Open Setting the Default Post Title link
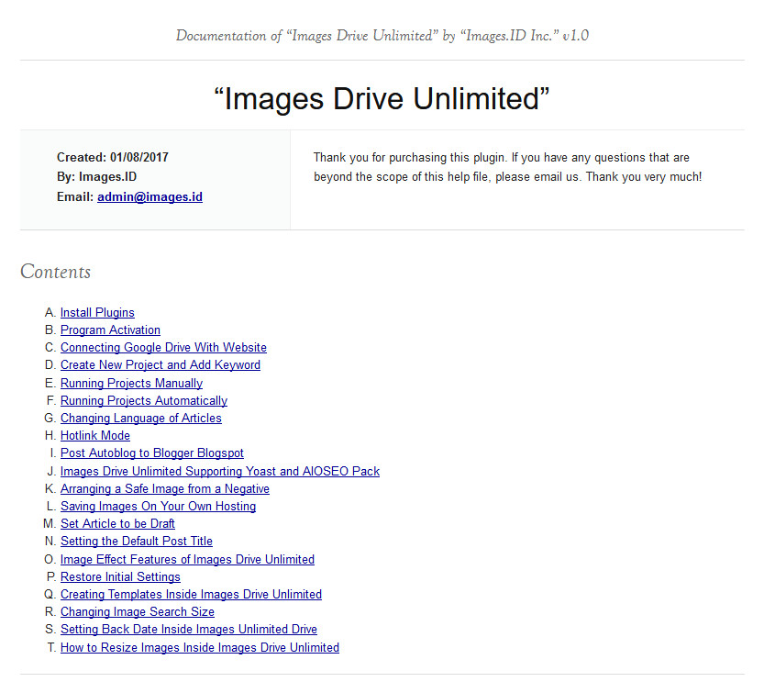Image resolution: width=764 pixels, height=693 pixels. pyautogui.click(x=137, y=542)
